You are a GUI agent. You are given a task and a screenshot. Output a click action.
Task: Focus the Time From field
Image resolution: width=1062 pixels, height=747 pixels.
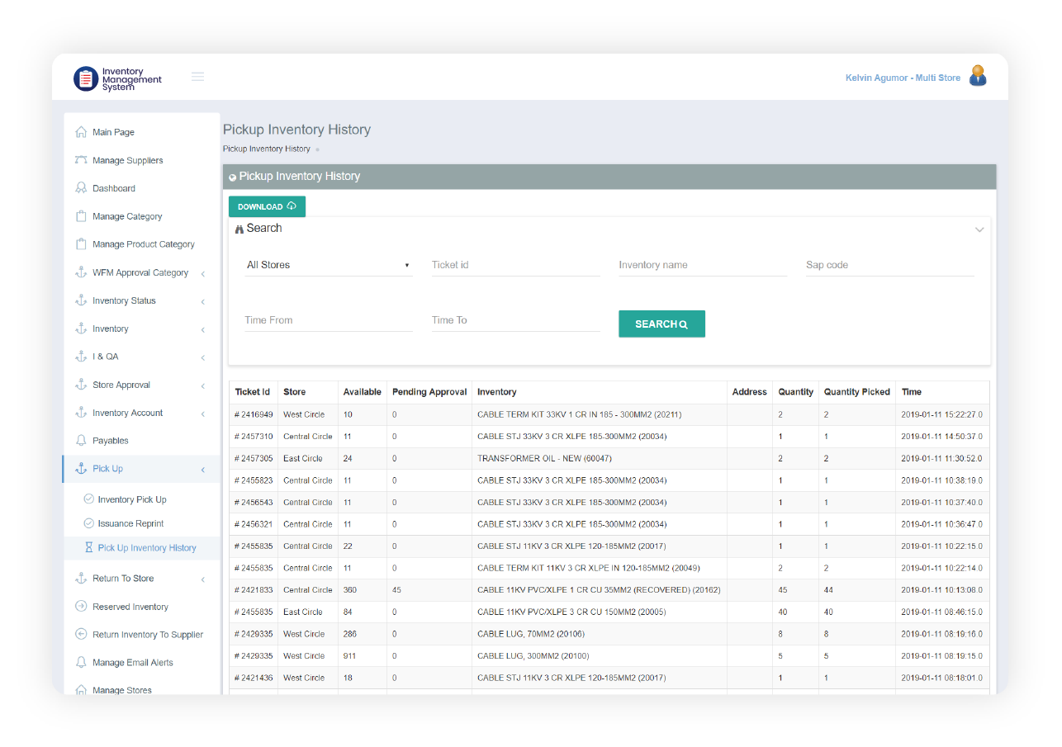tap(328, 320)
